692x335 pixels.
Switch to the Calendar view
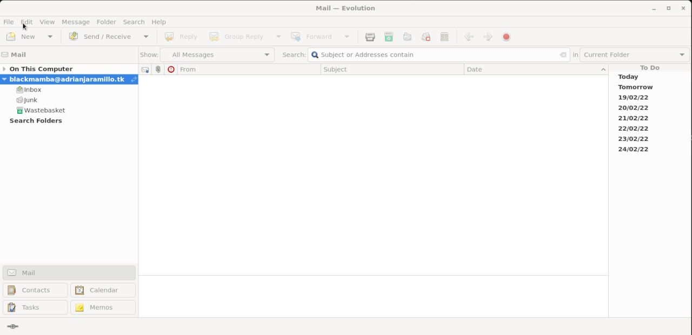tap(103, 290)
